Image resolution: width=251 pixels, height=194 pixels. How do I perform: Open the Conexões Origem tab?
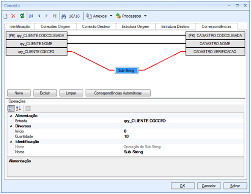point(55,26)
